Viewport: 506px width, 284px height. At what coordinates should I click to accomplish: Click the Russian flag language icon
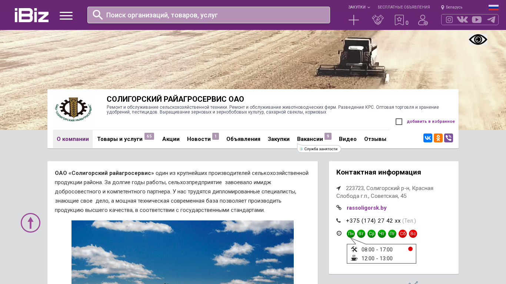coord(493,7)
